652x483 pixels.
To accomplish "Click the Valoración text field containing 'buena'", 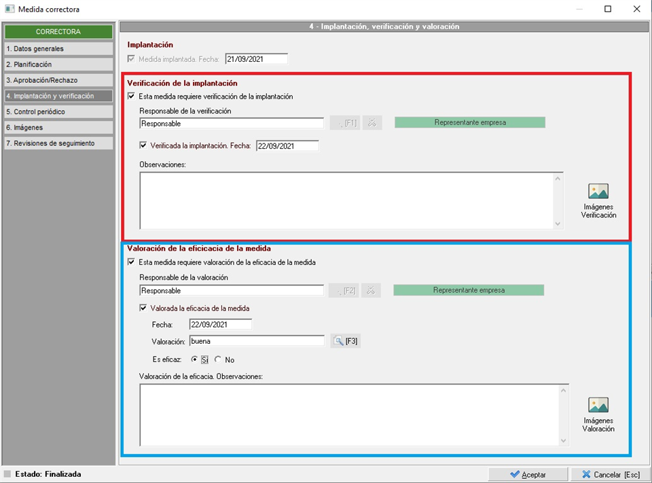I will click(x=256, y=341).
